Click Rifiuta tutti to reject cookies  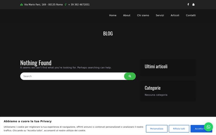click(x=179, y=129)
